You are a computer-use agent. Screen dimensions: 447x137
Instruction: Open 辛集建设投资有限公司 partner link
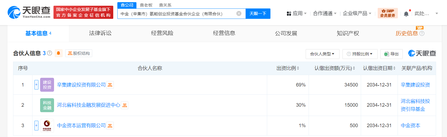pos(81,85)
